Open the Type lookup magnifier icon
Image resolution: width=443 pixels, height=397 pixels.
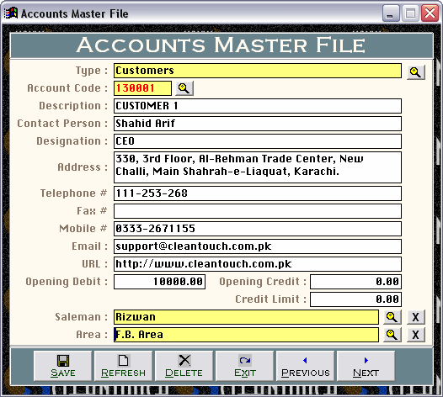(415, 72)
